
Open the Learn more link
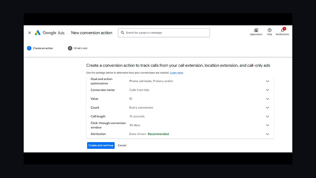(x=176, y=73)
